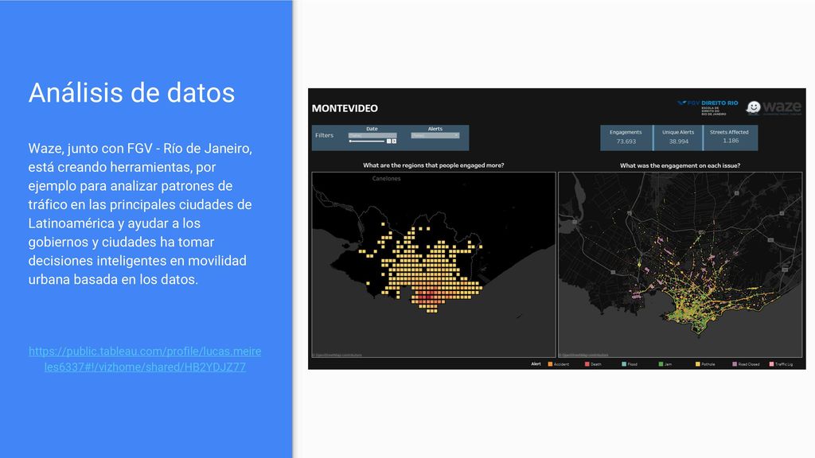Click 'What was the engagement on each issue?'
Viewport: 815px width, 458px height.
[680, 165]
